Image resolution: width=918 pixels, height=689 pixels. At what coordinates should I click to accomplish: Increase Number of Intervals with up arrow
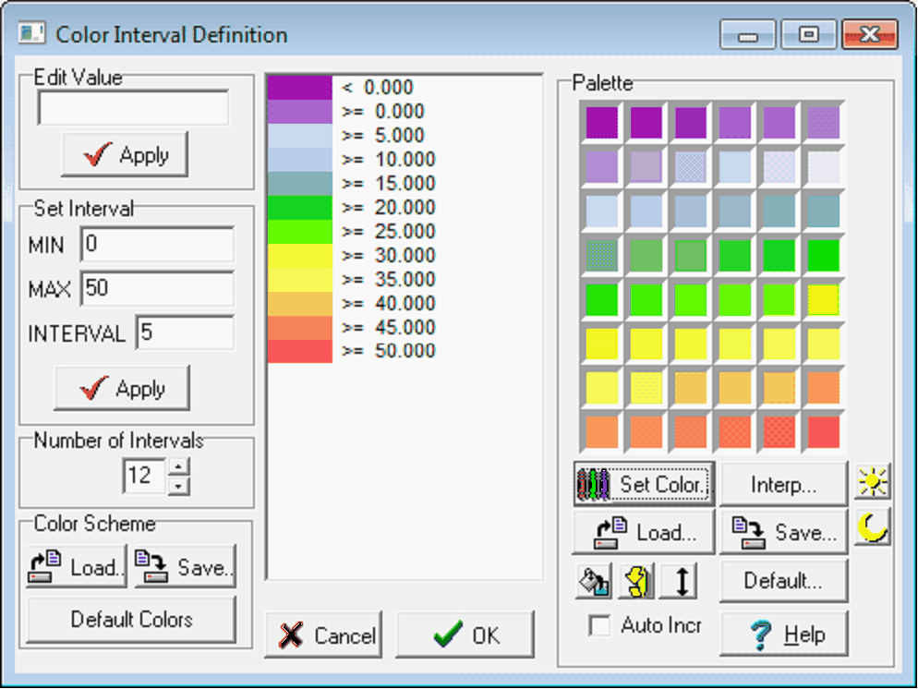click(x=180, y=467)
